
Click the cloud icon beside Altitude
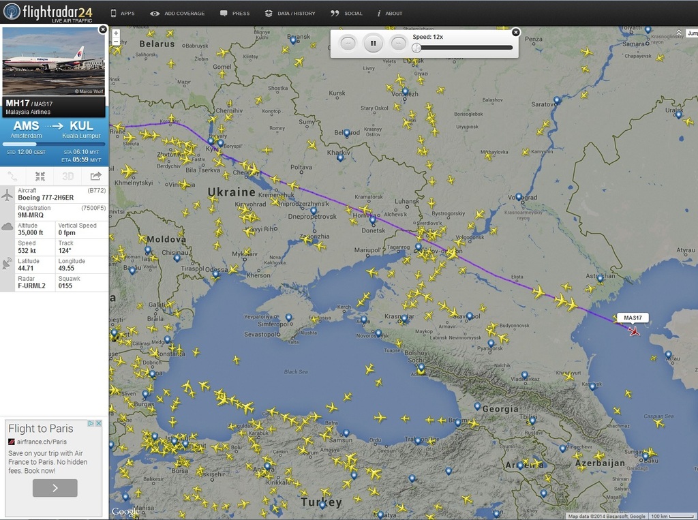(x=7, y=227)
